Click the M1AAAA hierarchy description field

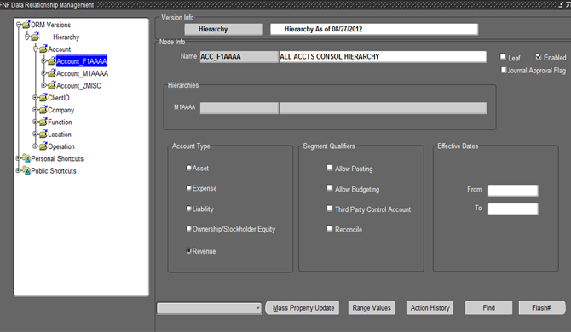(383, 108)
